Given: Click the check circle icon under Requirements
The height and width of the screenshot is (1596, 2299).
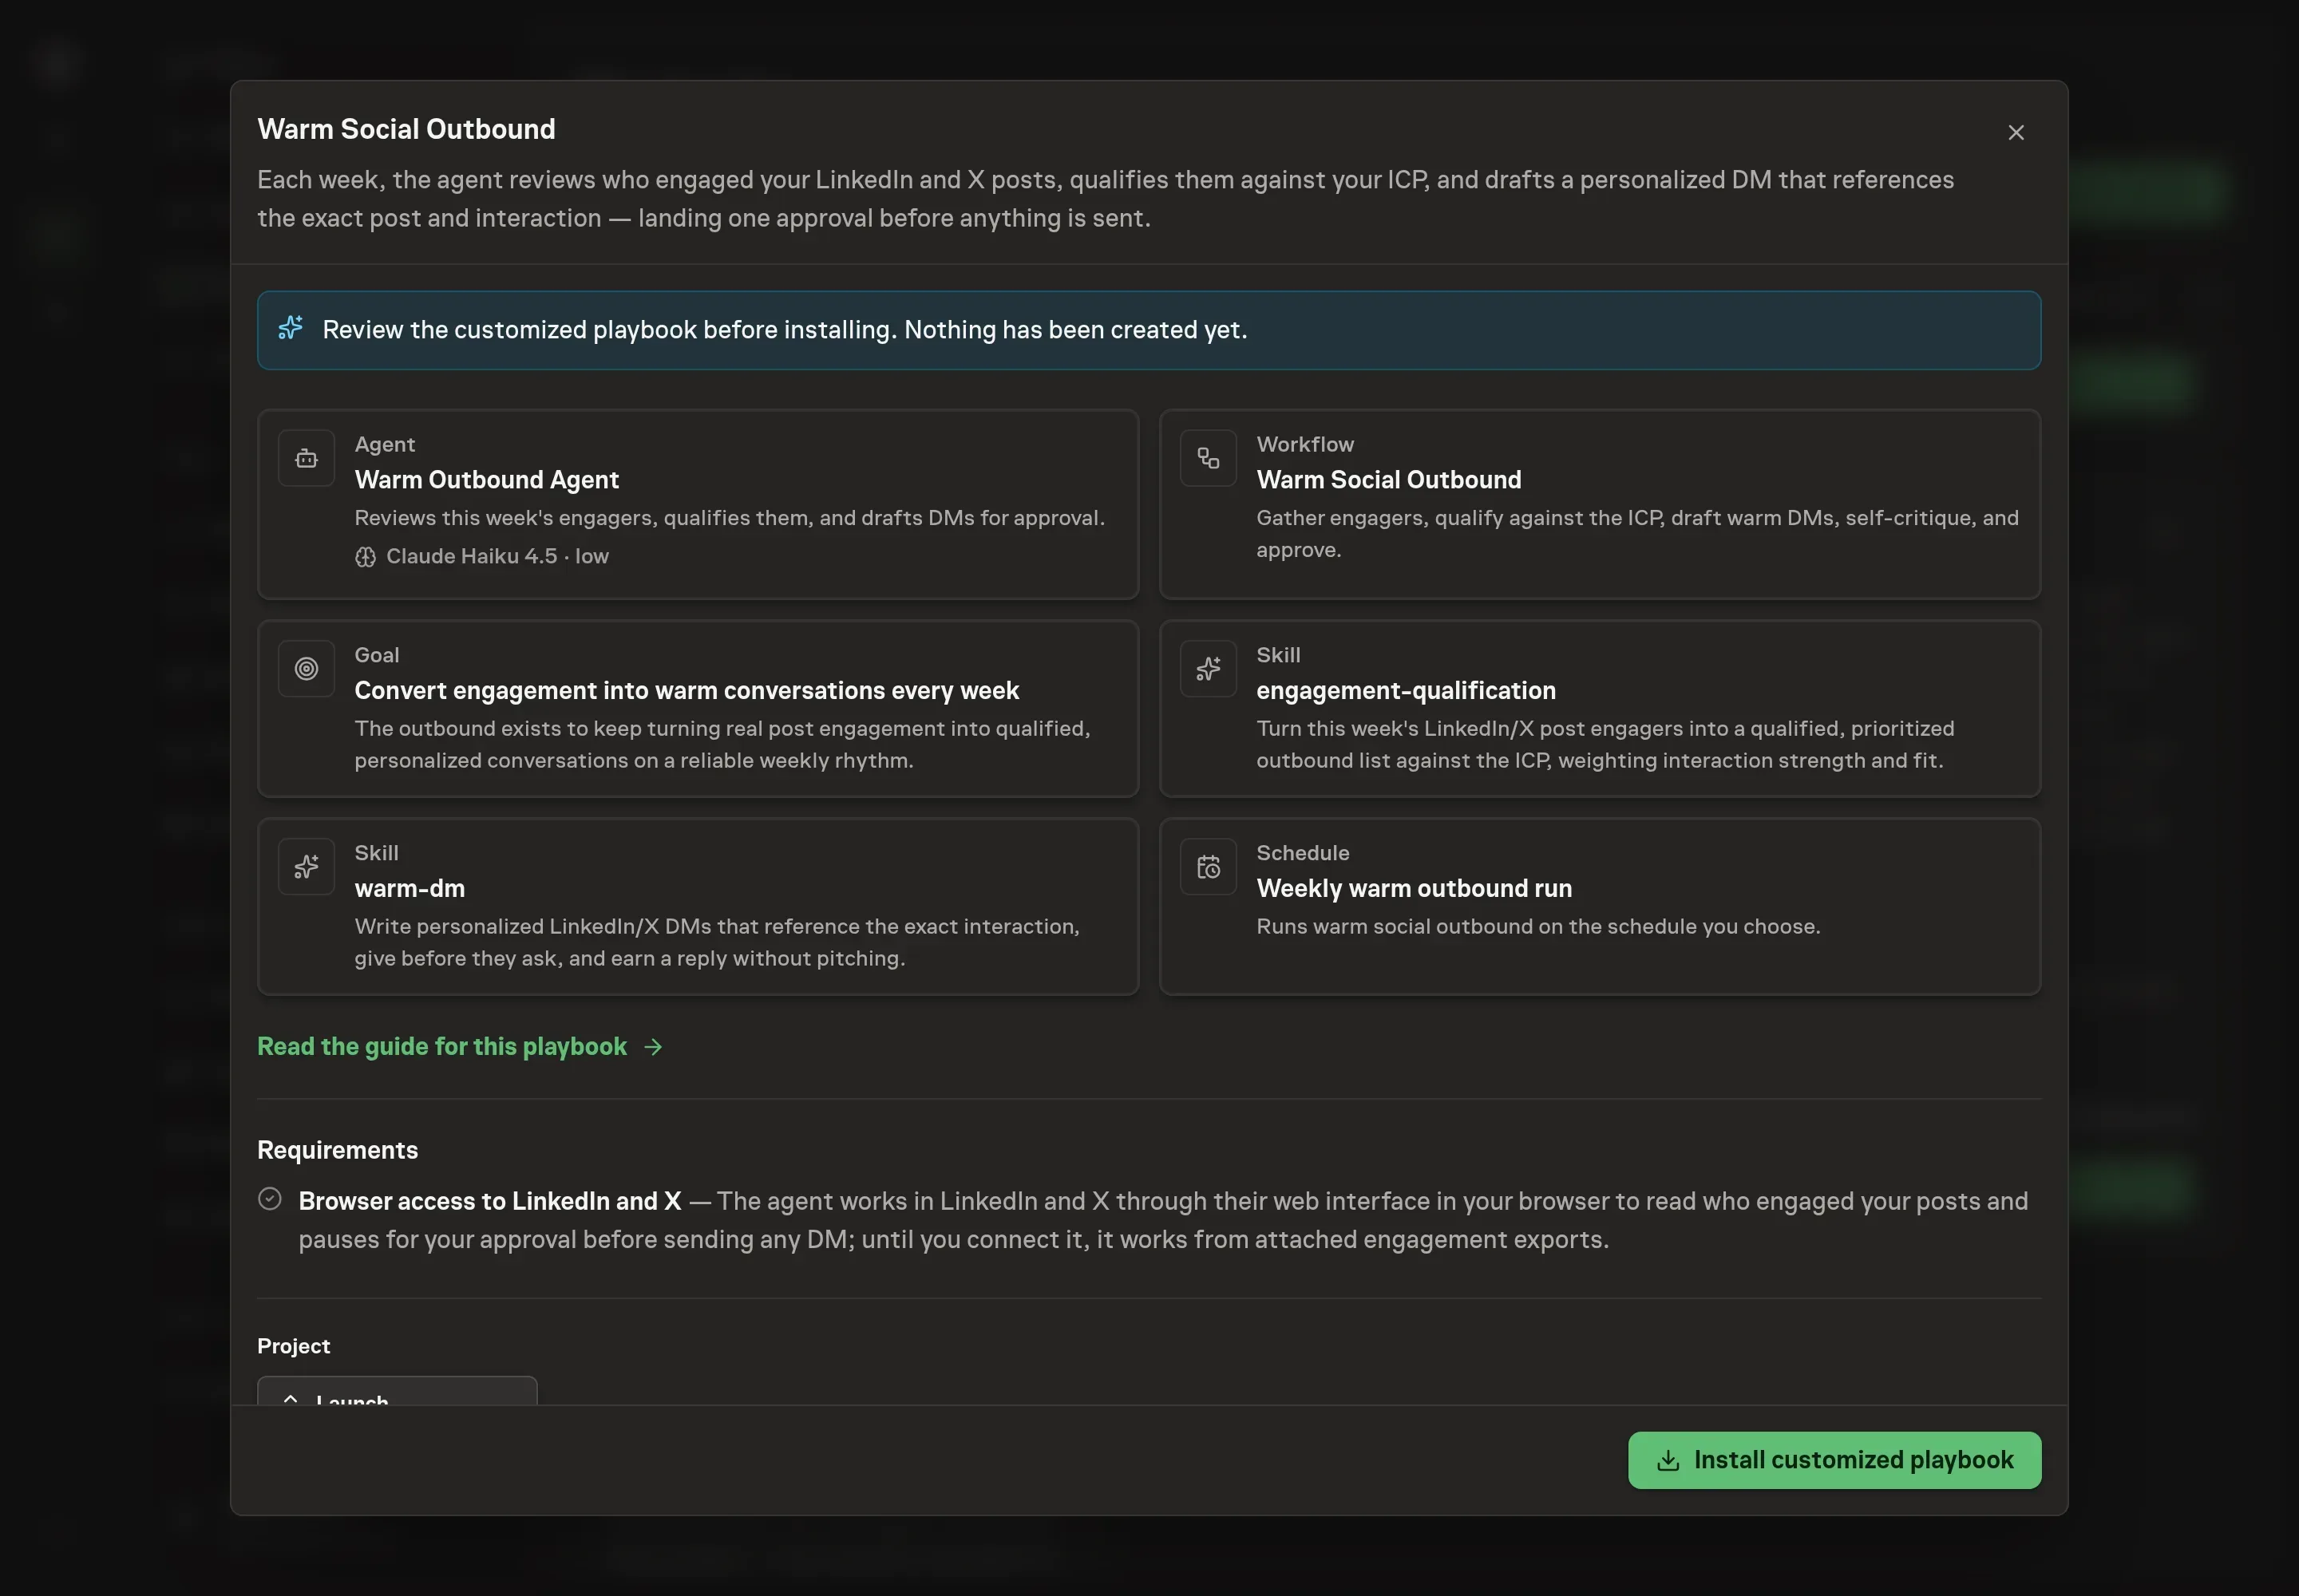Looking at the screenshot, I should pyautogui.click(x=269, y=1199).
